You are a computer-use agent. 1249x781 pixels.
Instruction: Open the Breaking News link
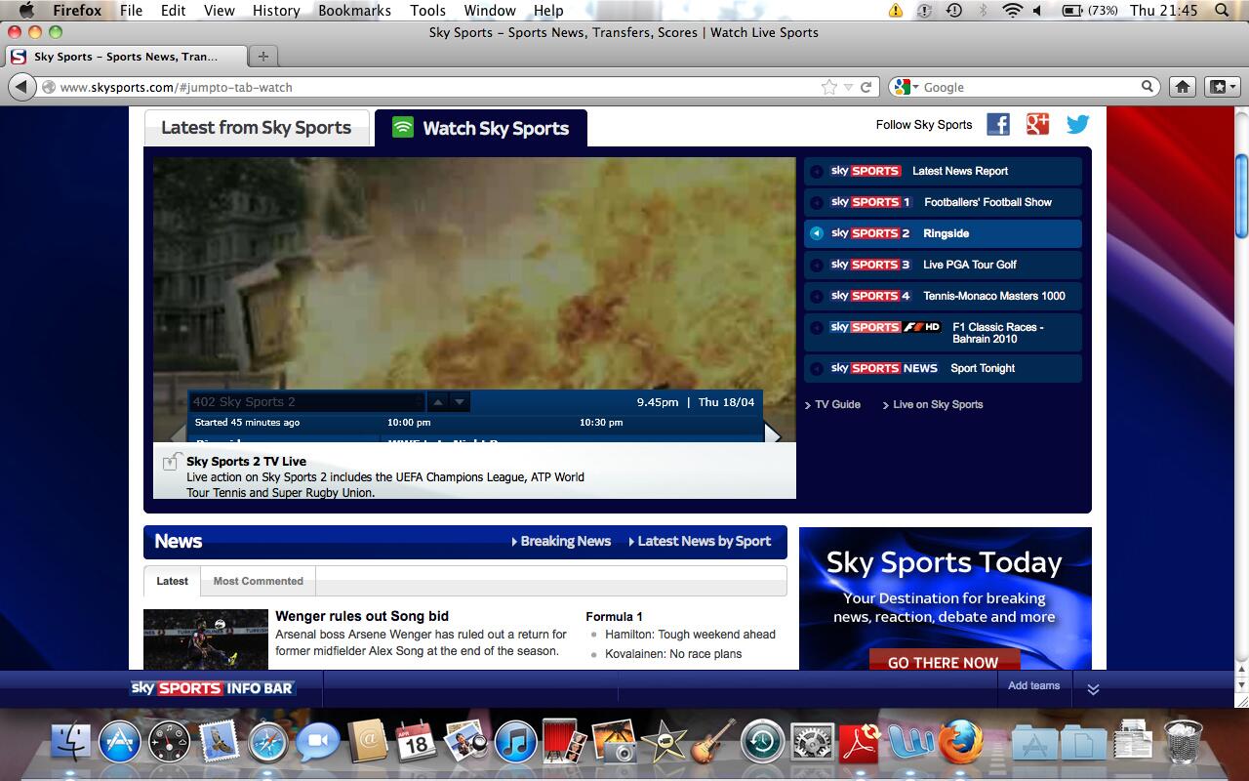[565, 541]
